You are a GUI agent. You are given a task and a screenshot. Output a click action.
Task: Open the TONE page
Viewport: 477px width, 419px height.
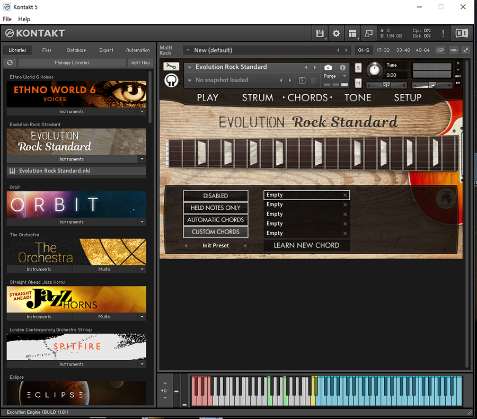(x=358, y=97)
